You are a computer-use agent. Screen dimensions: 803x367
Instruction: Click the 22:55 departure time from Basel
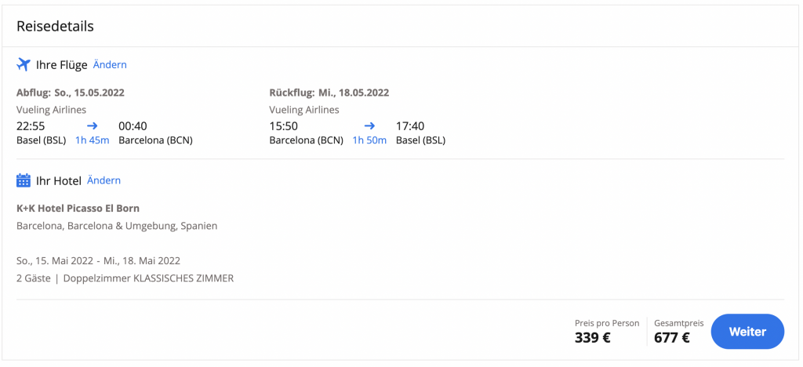[x=31, y=125]
